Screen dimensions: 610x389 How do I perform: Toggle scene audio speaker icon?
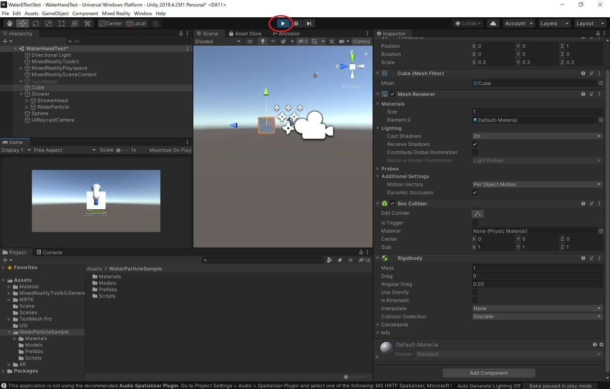273,42
